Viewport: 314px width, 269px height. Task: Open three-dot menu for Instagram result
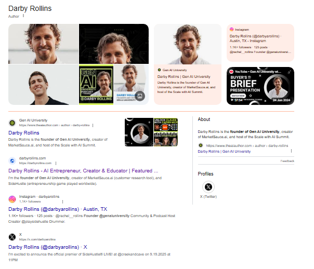pos(63,201)
